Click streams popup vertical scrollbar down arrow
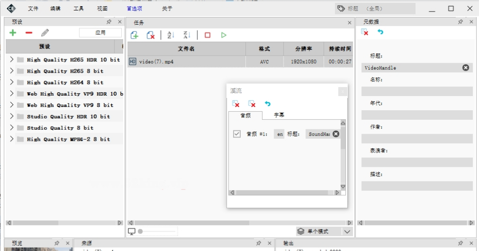The image size is (479, 251). pos(343,186)
